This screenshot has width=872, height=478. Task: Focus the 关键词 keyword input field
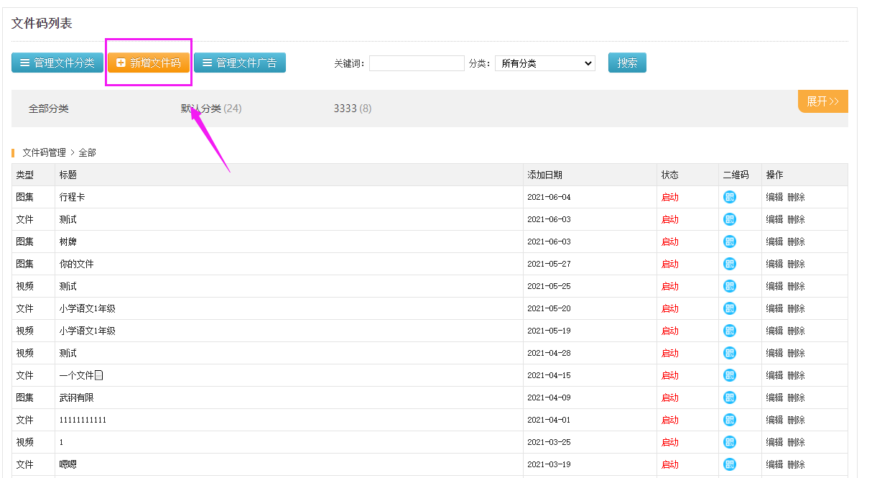417,63
